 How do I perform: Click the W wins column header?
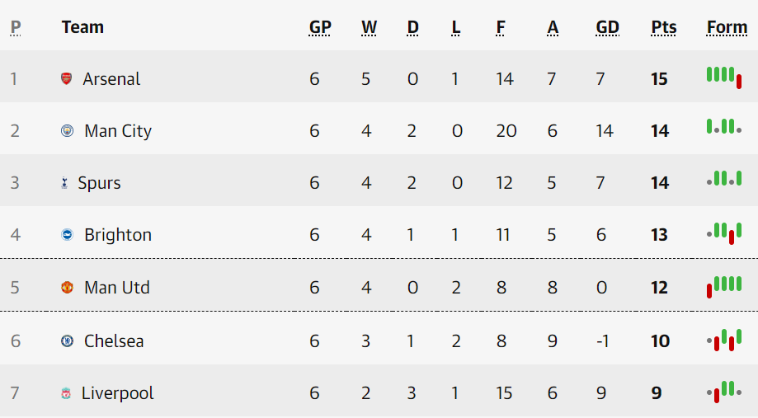click(x=369, y=27)
